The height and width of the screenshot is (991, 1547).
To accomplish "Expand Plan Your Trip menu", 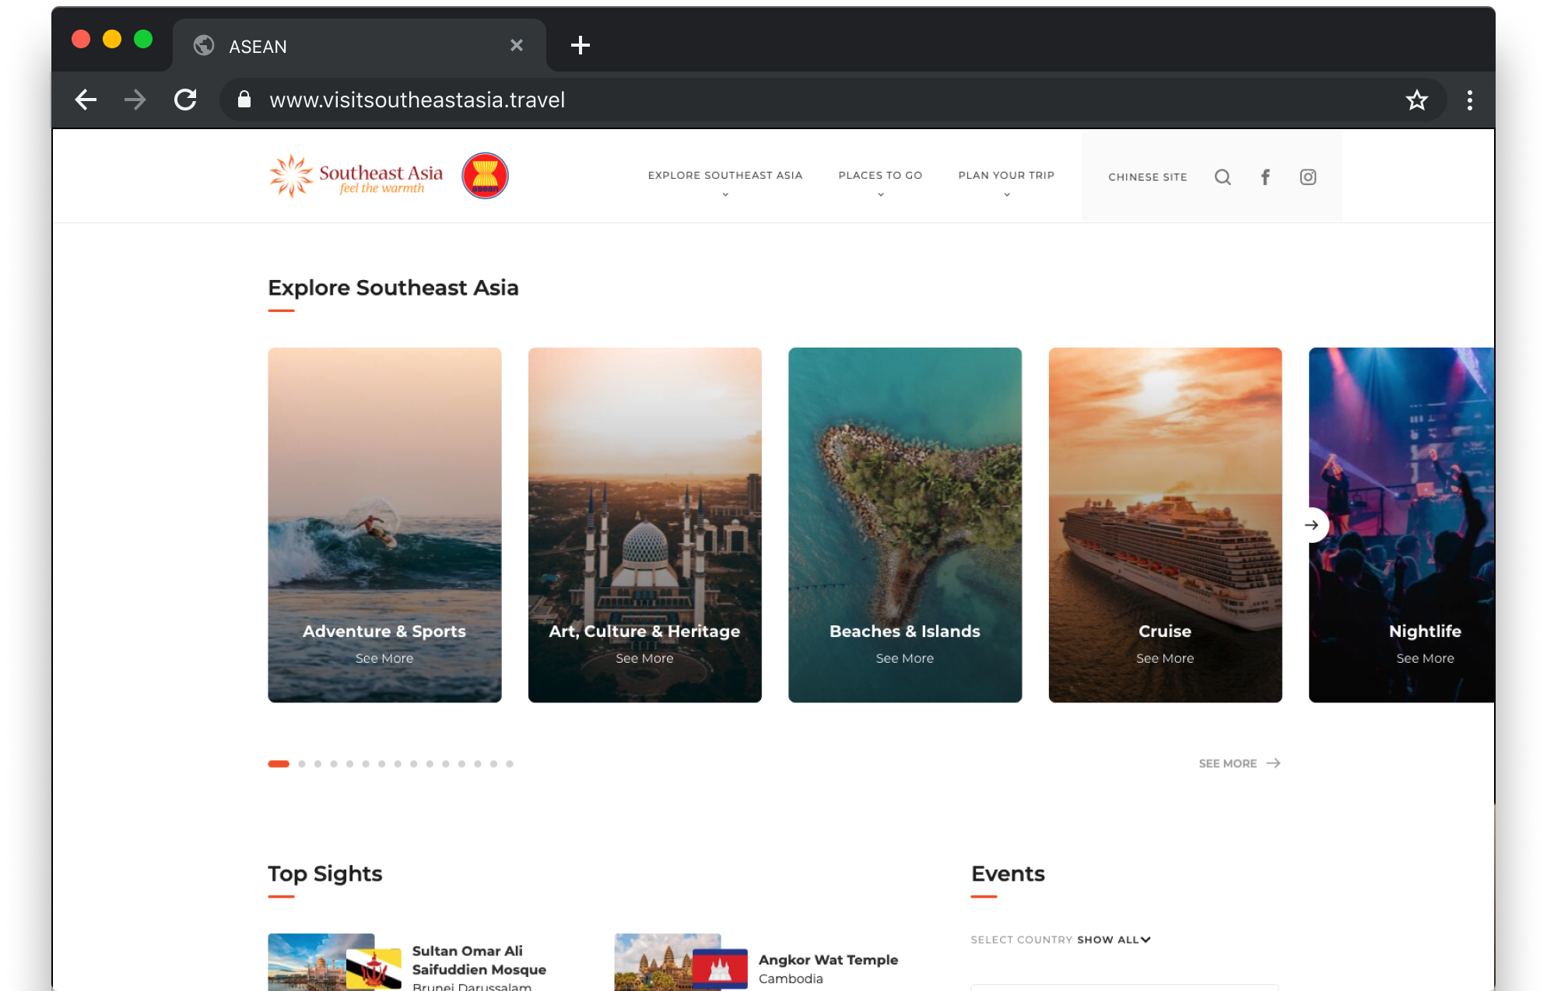I will [x=1006, y=176].
